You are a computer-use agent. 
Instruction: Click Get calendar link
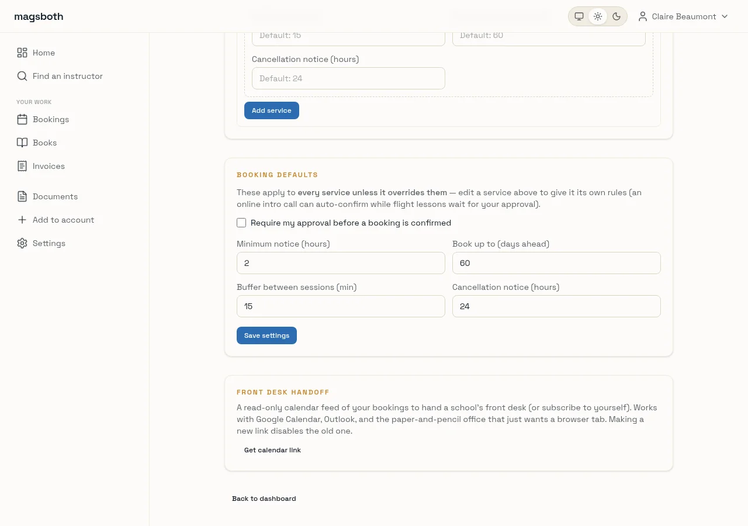pos(272,450)
